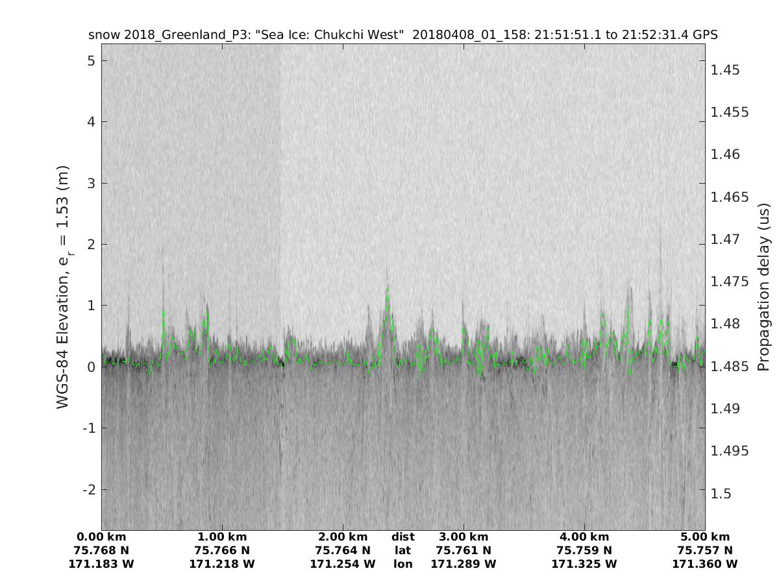Click the propagation delay tick '1.45'
The width and height of the screenshot is (779, 584).
[x=724, y=69]
